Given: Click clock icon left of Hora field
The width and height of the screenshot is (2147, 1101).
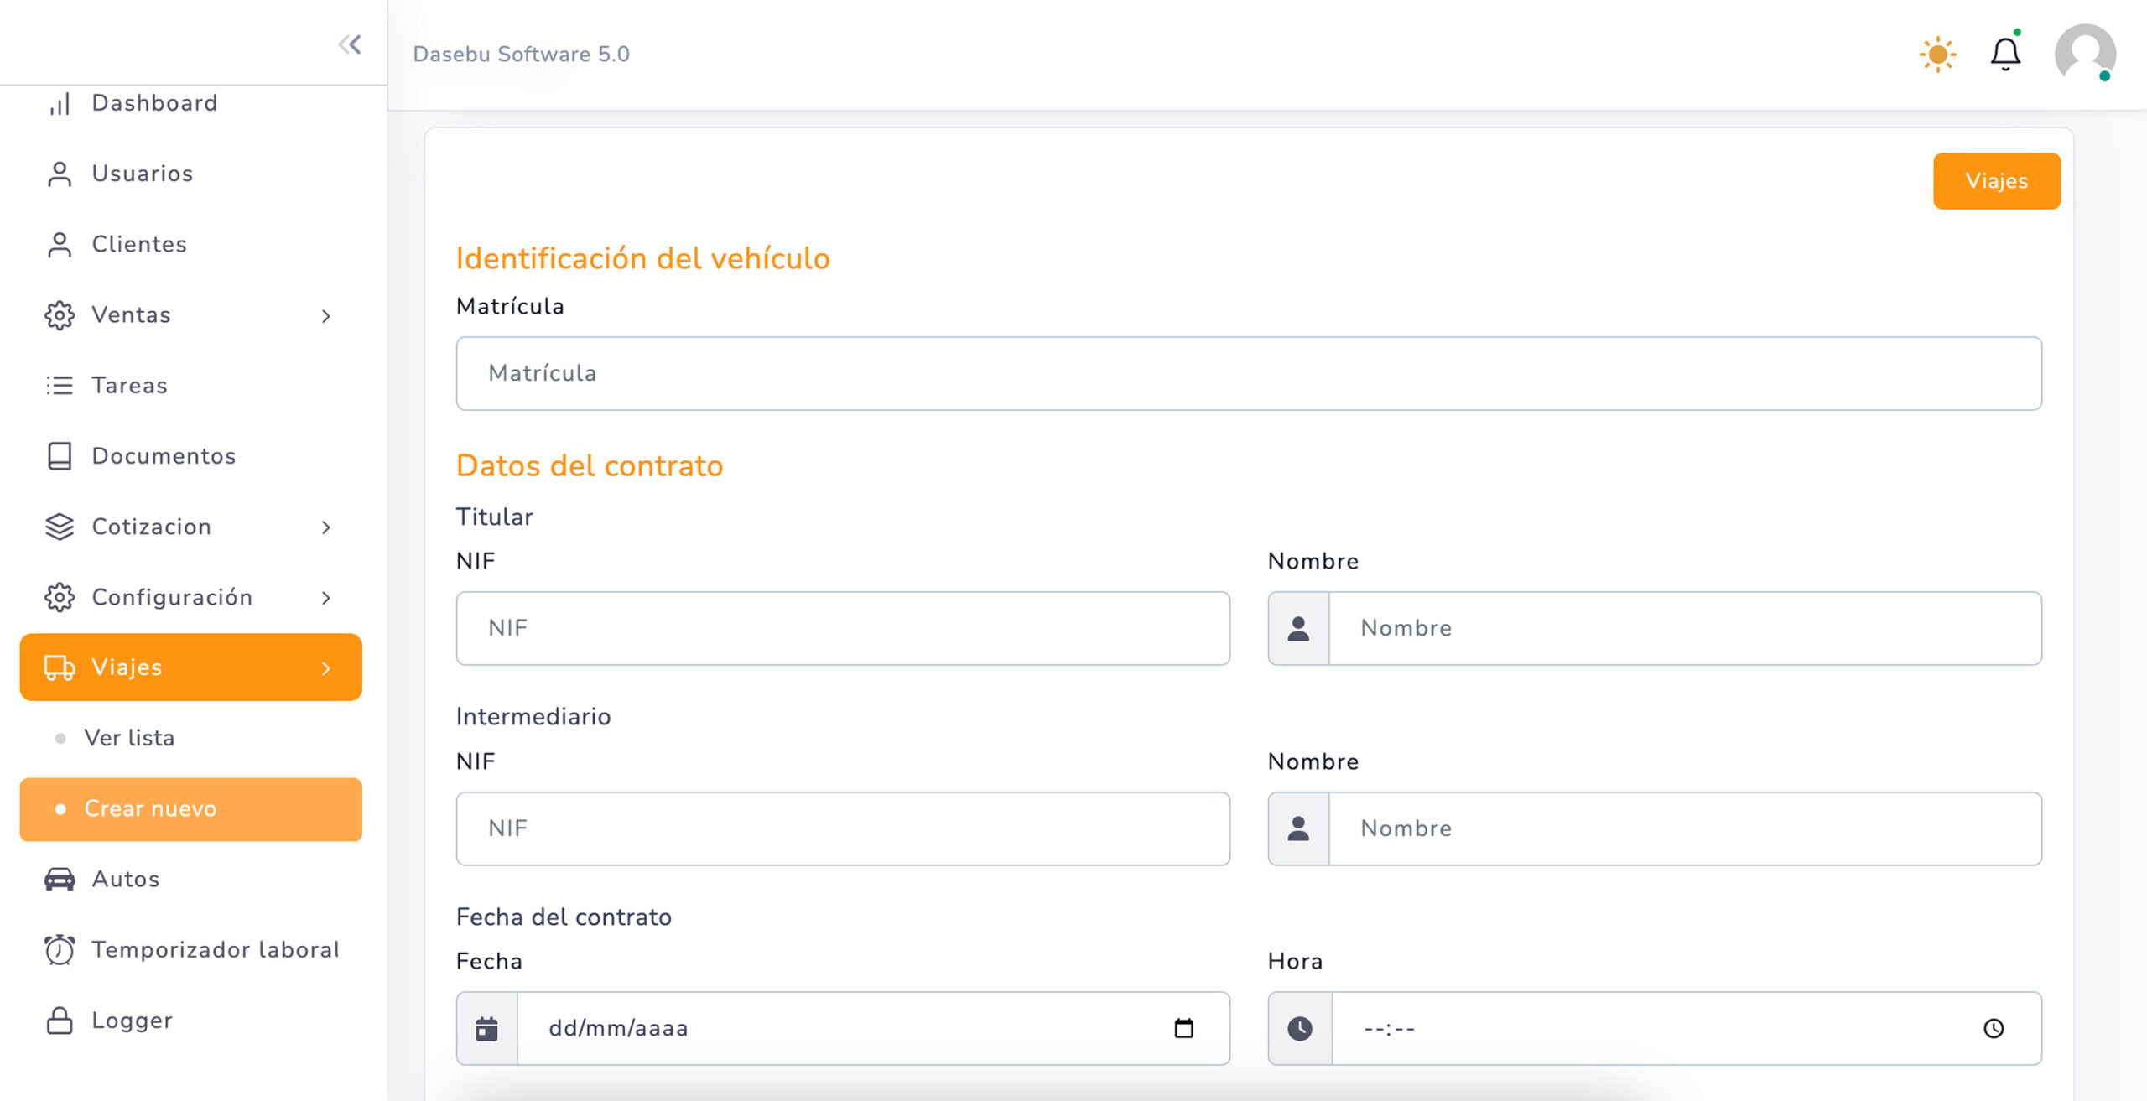Looking at the screenshot, I should coord(1300,1028).
